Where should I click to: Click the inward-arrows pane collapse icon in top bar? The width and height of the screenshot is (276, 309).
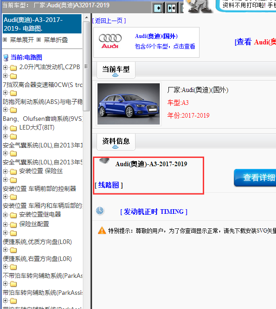tap(172, 8)
